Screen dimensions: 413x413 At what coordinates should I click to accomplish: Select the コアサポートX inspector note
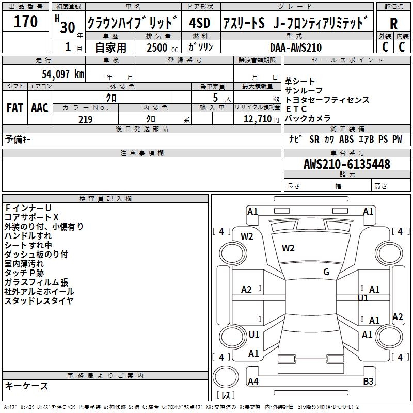tap(31, 217)
